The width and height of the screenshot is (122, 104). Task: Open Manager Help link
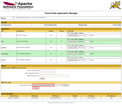point(82,25)
